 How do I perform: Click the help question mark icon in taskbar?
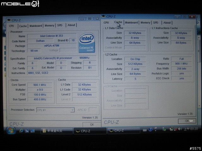click(x=150, y=129)
